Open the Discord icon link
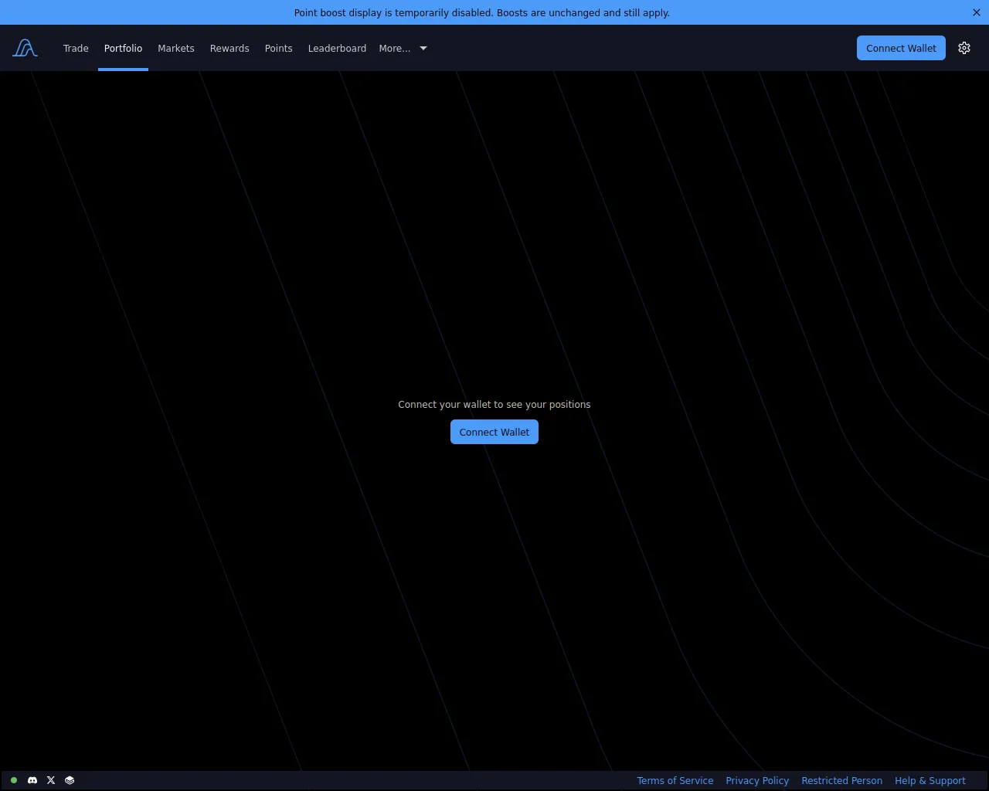The height and width of the screenshot is (791, 989). click(32, 780)
